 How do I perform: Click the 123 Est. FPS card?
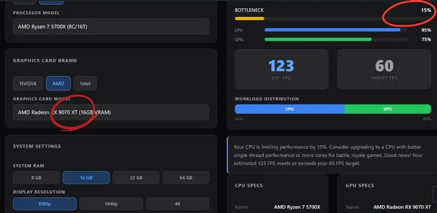click(x=281, y=69)
